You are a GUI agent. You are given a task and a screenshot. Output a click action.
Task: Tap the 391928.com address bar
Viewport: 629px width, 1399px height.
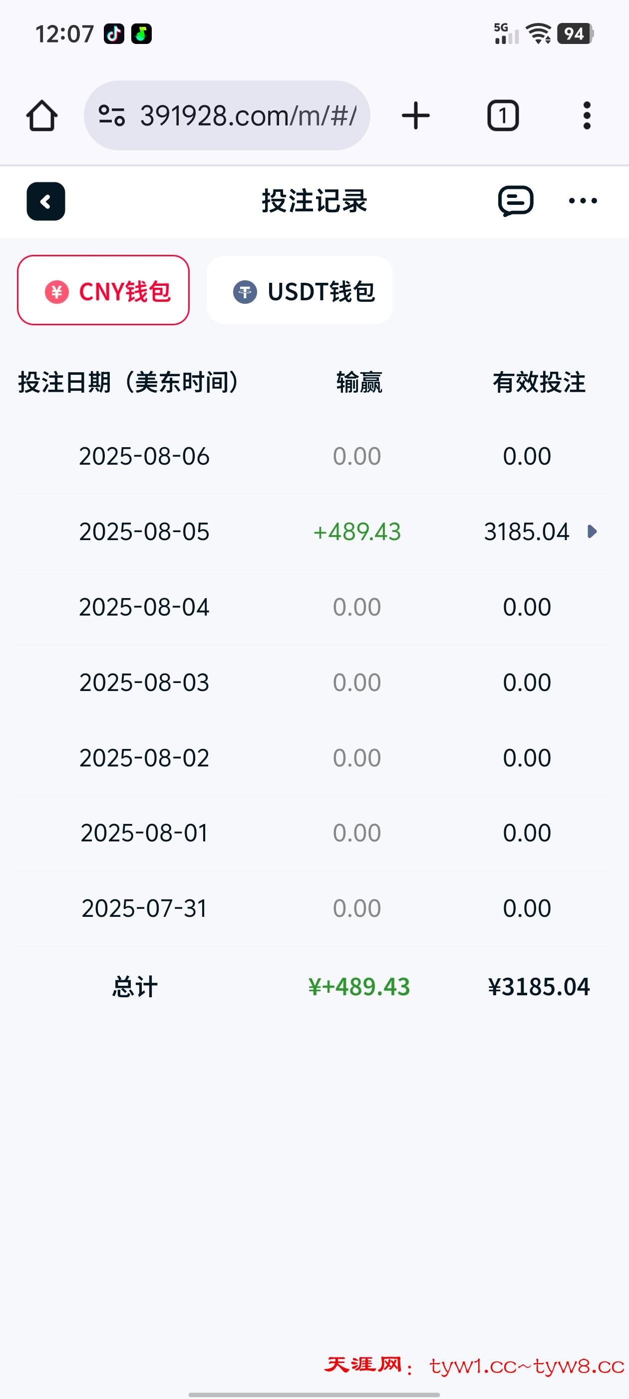pos(248,116)
